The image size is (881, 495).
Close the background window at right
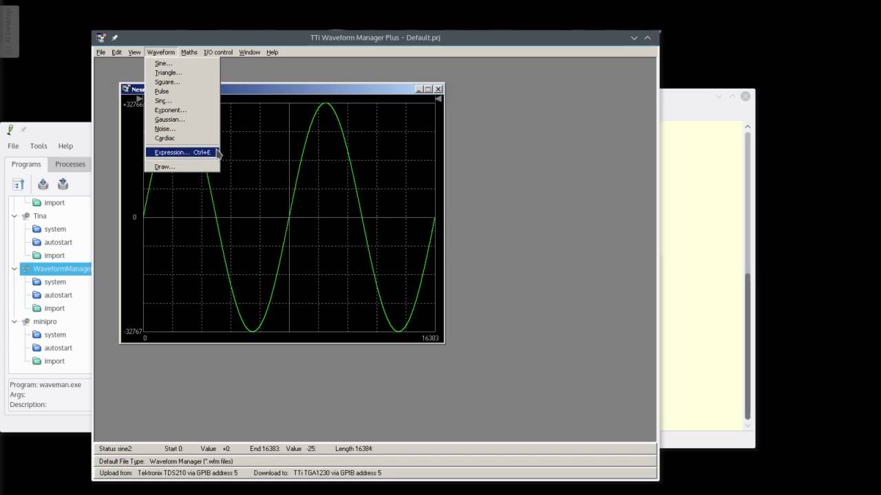click(745, 97)
